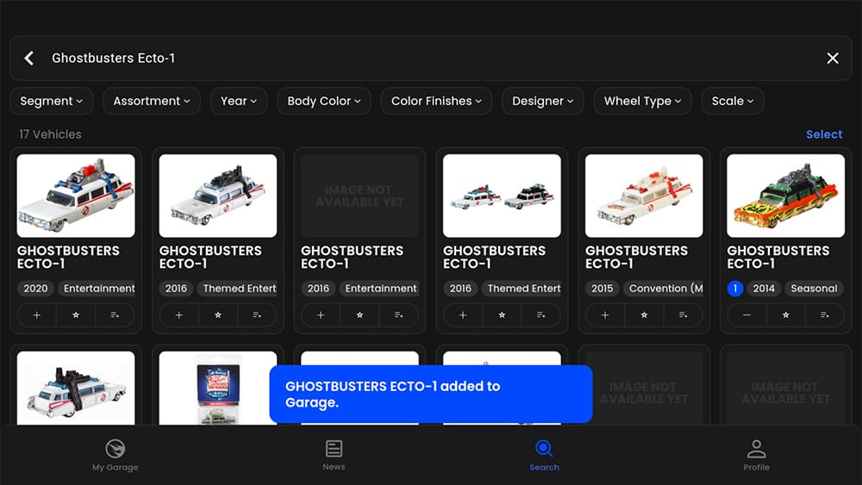The width and height of the screenshot is (862, 485).
Task: Open the second-row white Ecto-1 thumbnail
Action: tap(76, 389)
